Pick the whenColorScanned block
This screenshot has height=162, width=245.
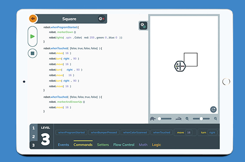click(x=135, y=133)
